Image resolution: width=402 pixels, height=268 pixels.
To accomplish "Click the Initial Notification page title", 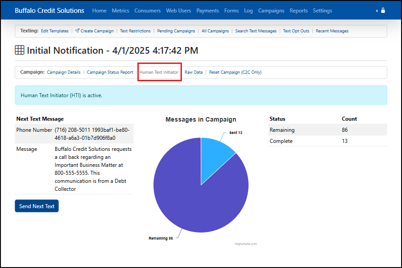I will coord(113,51).
